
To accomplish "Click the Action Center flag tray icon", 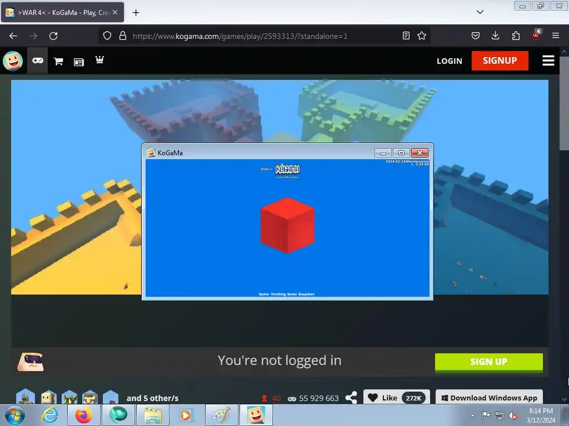I will click(x=486, y=415).
